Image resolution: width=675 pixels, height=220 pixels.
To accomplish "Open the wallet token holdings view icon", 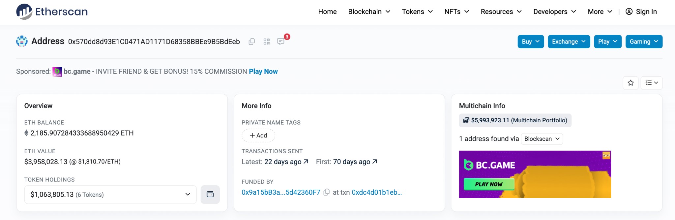I will [x=210, y=194].
